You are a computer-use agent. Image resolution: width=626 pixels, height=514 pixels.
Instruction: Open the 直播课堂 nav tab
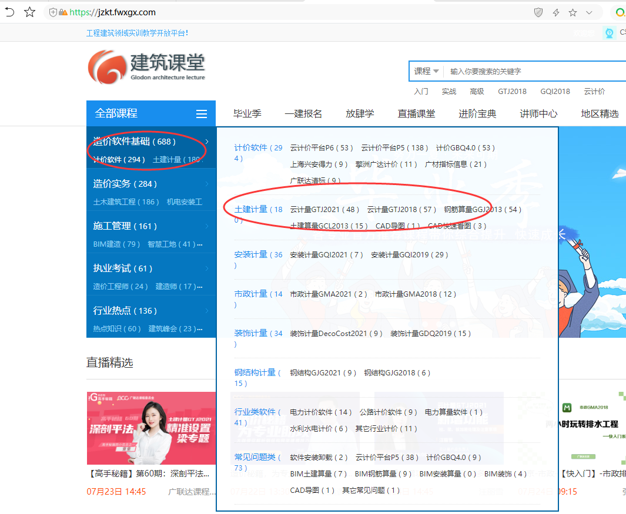(x=416, y=114)
